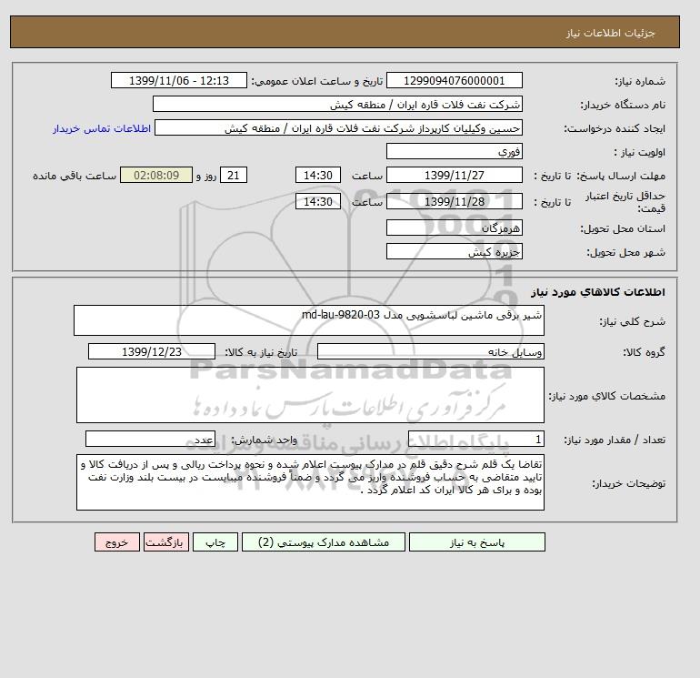Click the buyer notes text area

[310, 482]
